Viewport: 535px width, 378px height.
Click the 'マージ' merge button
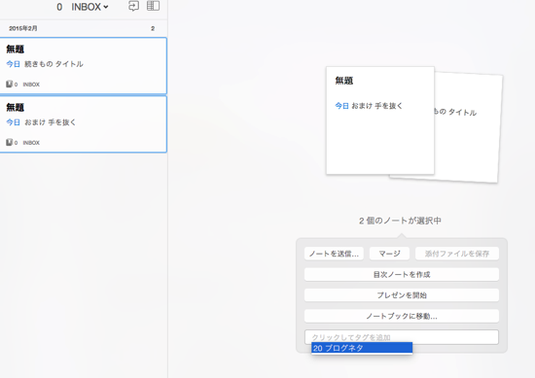tap(389, 254)
